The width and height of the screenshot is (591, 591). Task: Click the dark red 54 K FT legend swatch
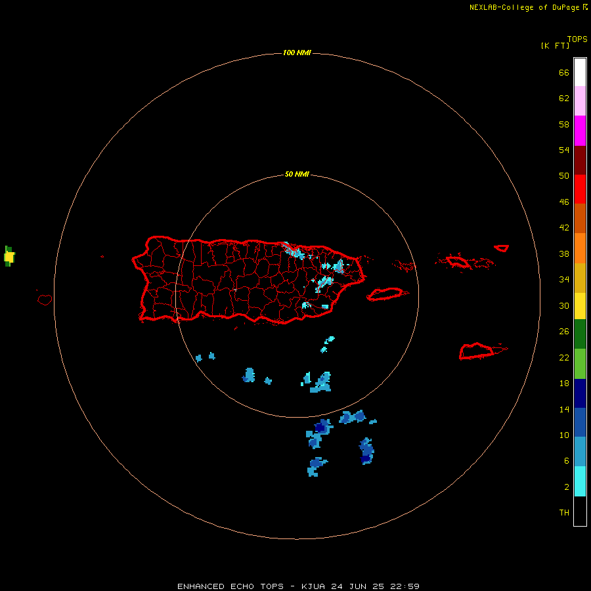click(580, 160)
